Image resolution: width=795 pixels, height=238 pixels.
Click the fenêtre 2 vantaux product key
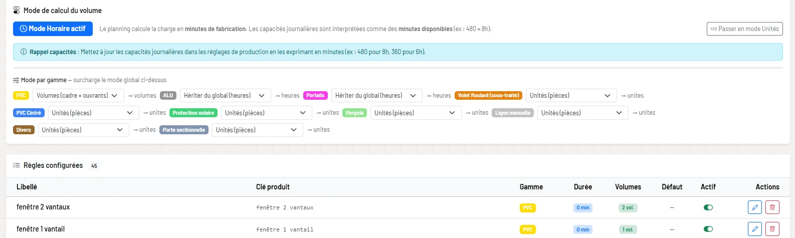285,207
